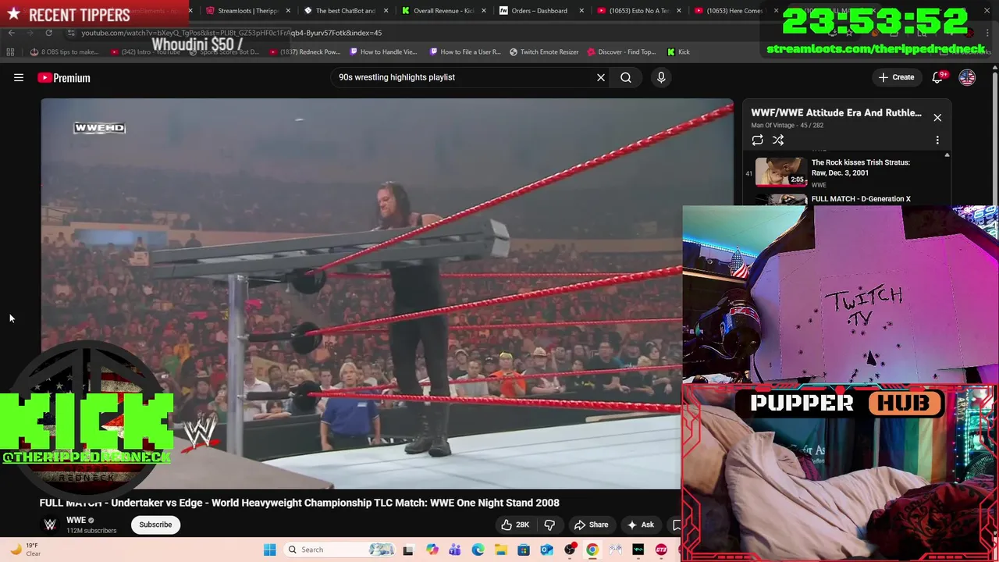
Task: Switch to 'Esto No A Ter' YouTube tab
Action: (x=639, y=11)
